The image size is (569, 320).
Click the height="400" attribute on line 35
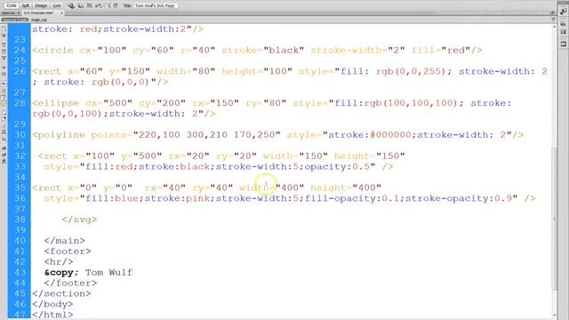[x=346, y=188]
